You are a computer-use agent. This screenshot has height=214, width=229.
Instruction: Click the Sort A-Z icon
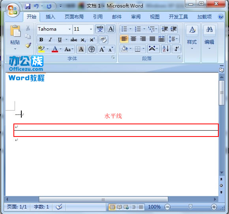[166, 49]
